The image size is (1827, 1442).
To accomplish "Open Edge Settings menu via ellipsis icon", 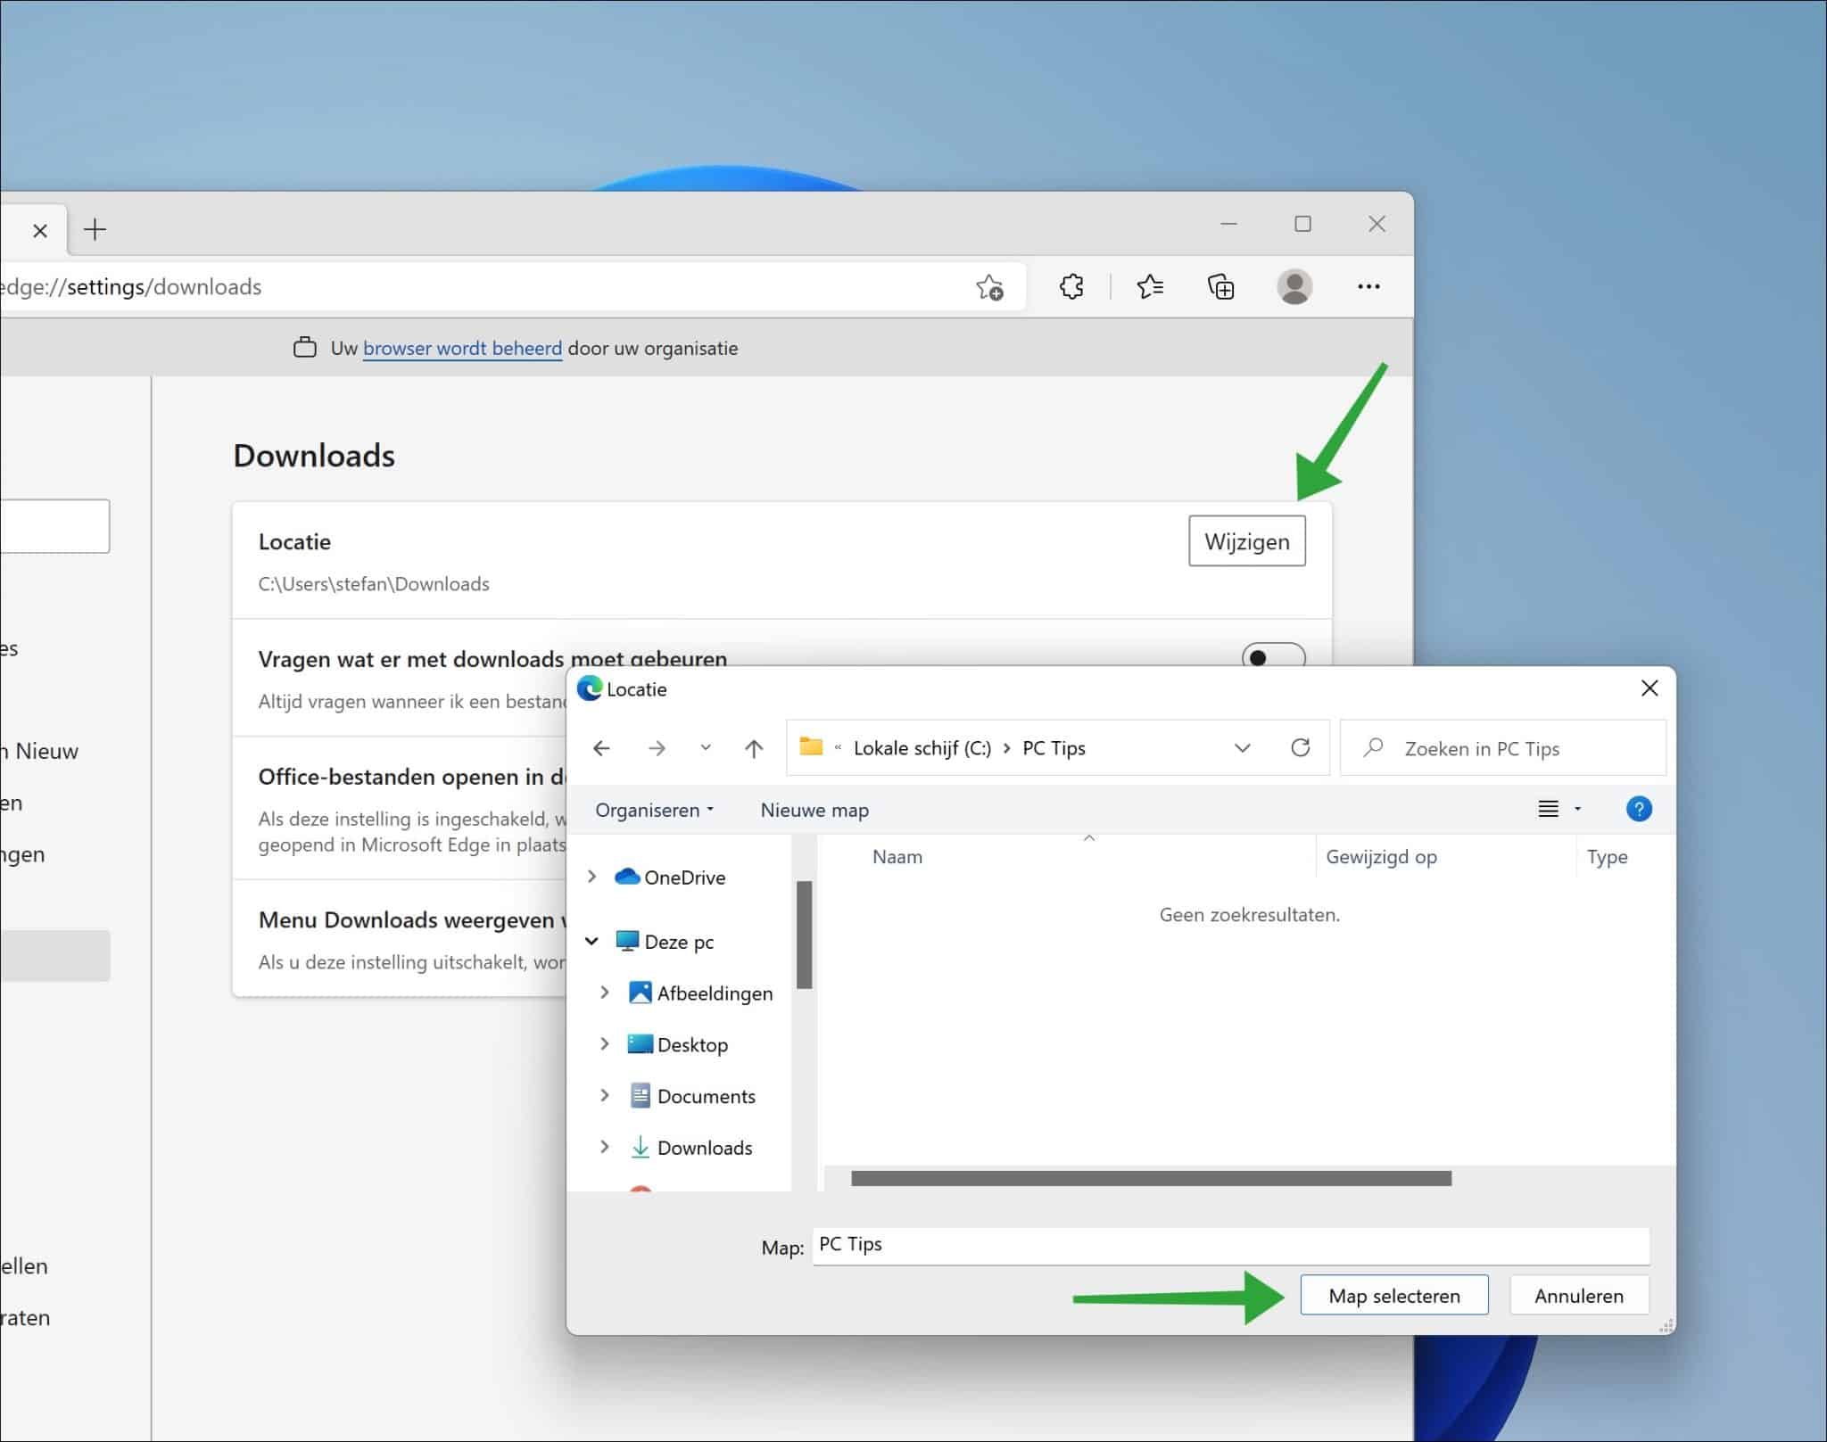I will [1368, 286].
